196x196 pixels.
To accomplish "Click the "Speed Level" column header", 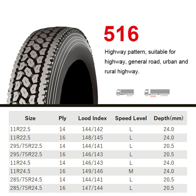I will 131,118.
